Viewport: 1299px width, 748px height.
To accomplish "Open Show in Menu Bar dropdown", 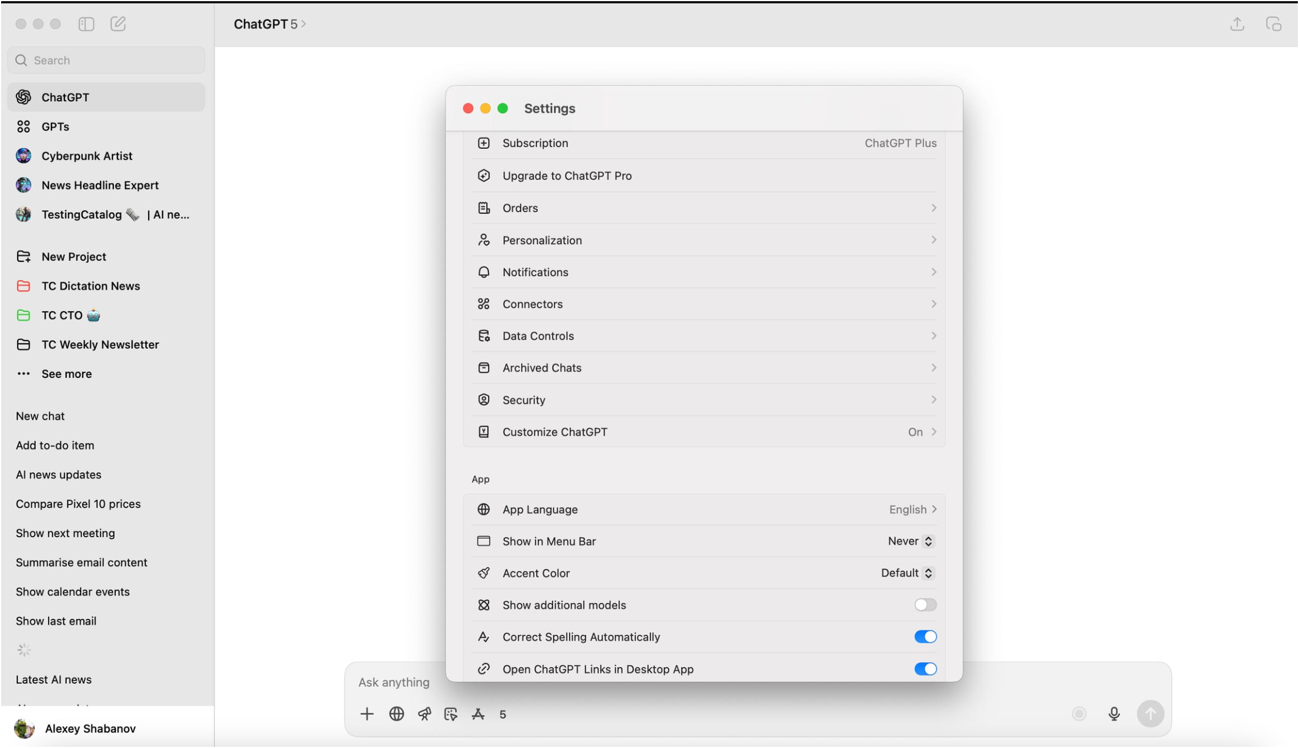I will tap(910, 541).
